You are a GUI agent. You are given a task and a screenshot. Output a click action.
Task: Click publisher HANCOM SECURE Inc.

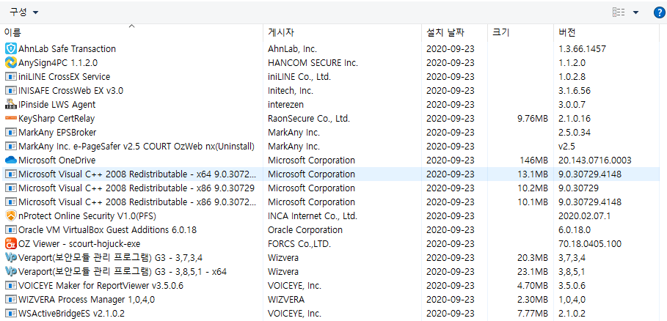click(x=313, y=63)
